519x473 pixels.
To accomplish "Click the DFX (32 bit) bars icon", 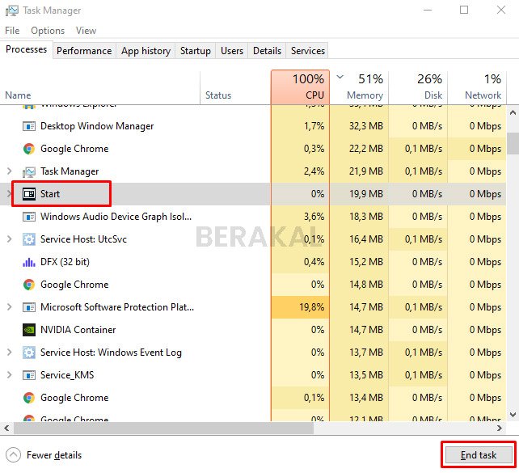I will point(29,262).
